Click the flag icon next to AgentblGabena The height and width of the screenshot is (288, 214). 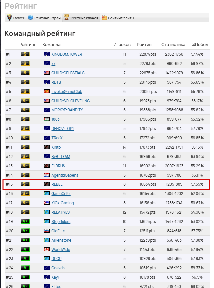tap(46, 175)
